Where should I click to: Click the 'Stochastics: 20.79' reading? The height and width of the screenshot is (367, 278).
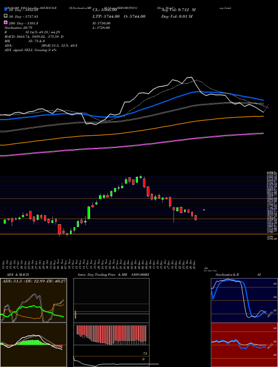point(18,28)
